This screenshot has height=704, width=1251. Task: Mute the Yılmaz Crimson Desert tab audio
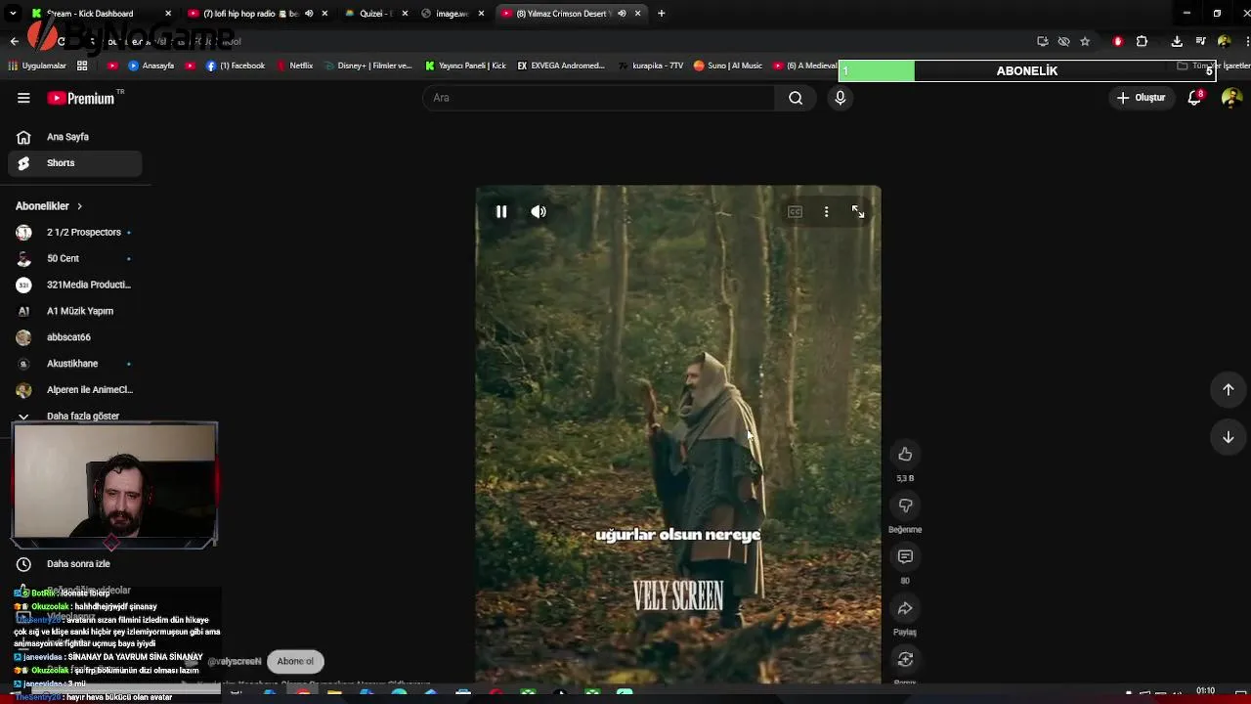point(622,14)
